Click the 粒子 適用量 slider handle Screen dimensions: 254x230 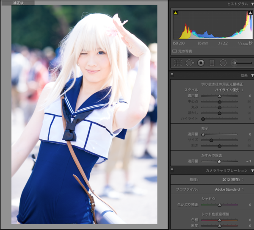point(203,135)
